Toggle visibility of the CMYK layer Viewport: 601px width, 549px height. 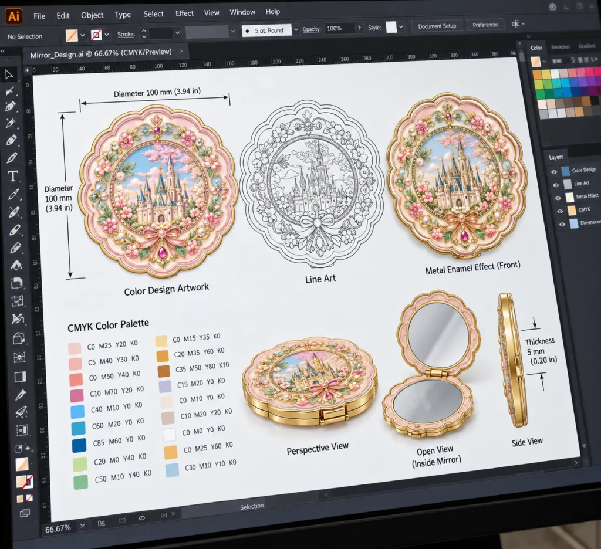pos(559,211)
